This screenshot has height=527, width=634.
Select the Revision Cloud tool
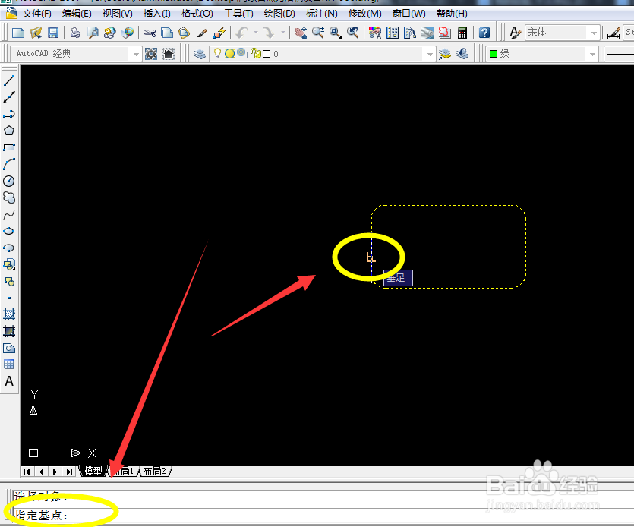pyautogui.click(x=9, y=197)
